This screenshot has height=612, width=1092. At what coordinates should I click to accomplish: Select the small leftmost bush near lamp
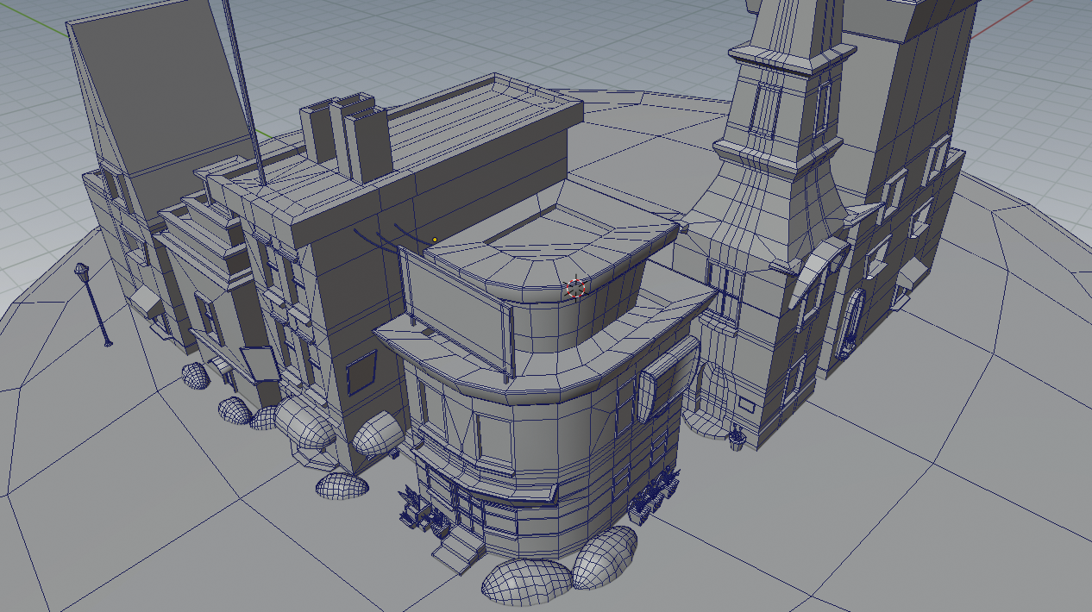pos(195,376)
